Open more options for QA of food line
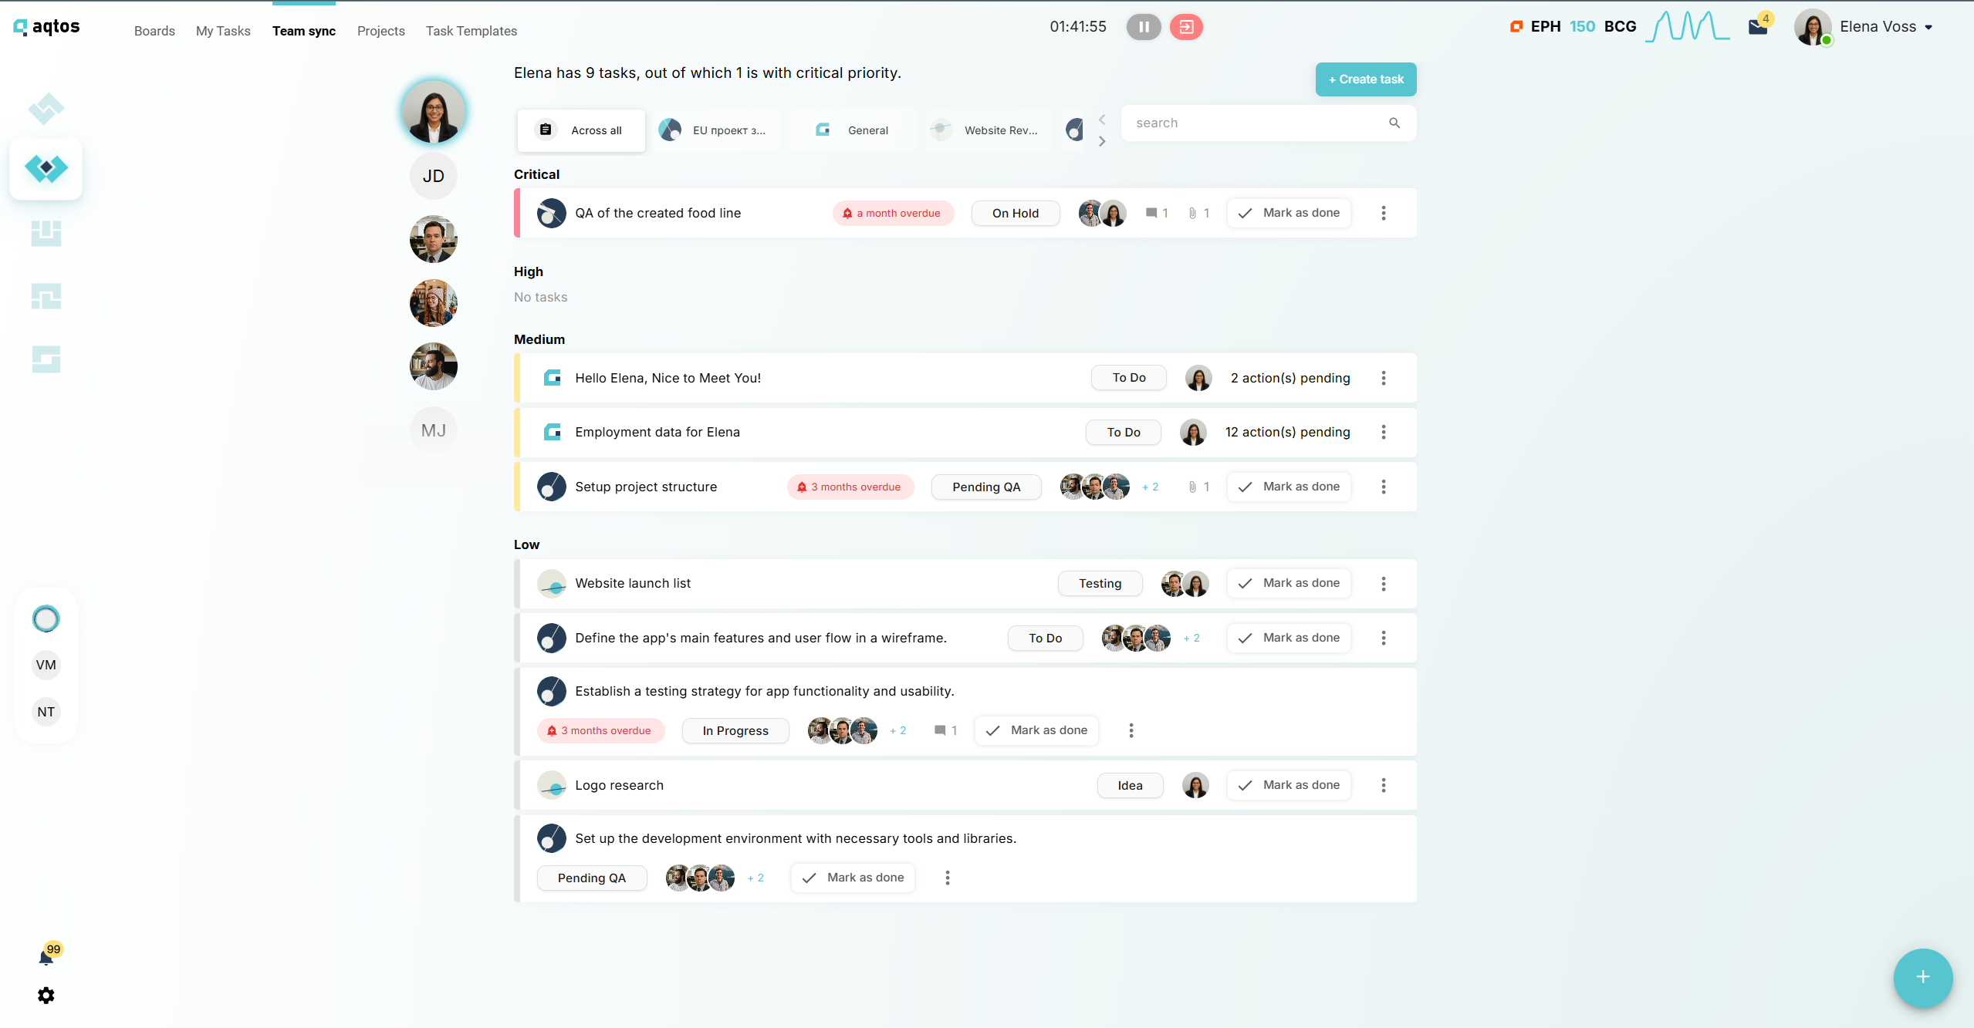The width and height of the screenshot is (1974, 1028). [x=1384, y=214]
